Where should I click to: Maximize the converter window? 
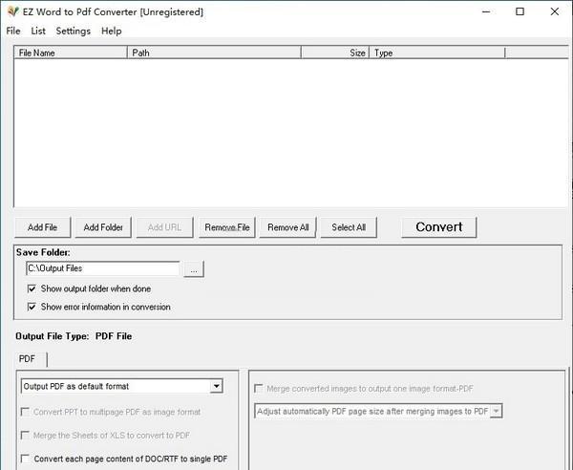click(520, 11)
